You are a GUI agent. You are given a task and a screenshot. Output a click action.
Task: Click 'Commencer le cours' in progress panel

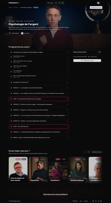[87, 60]
